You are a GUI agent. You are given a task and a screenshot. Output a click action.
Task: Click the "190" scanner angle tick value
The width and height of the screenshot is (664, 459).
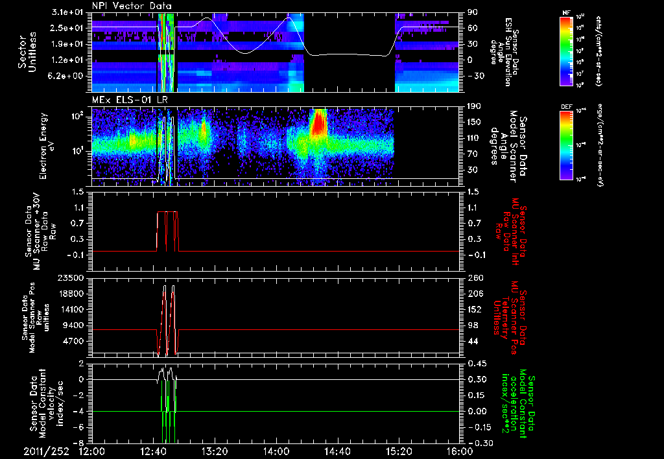pyautogui.click(x=475, y=106)
